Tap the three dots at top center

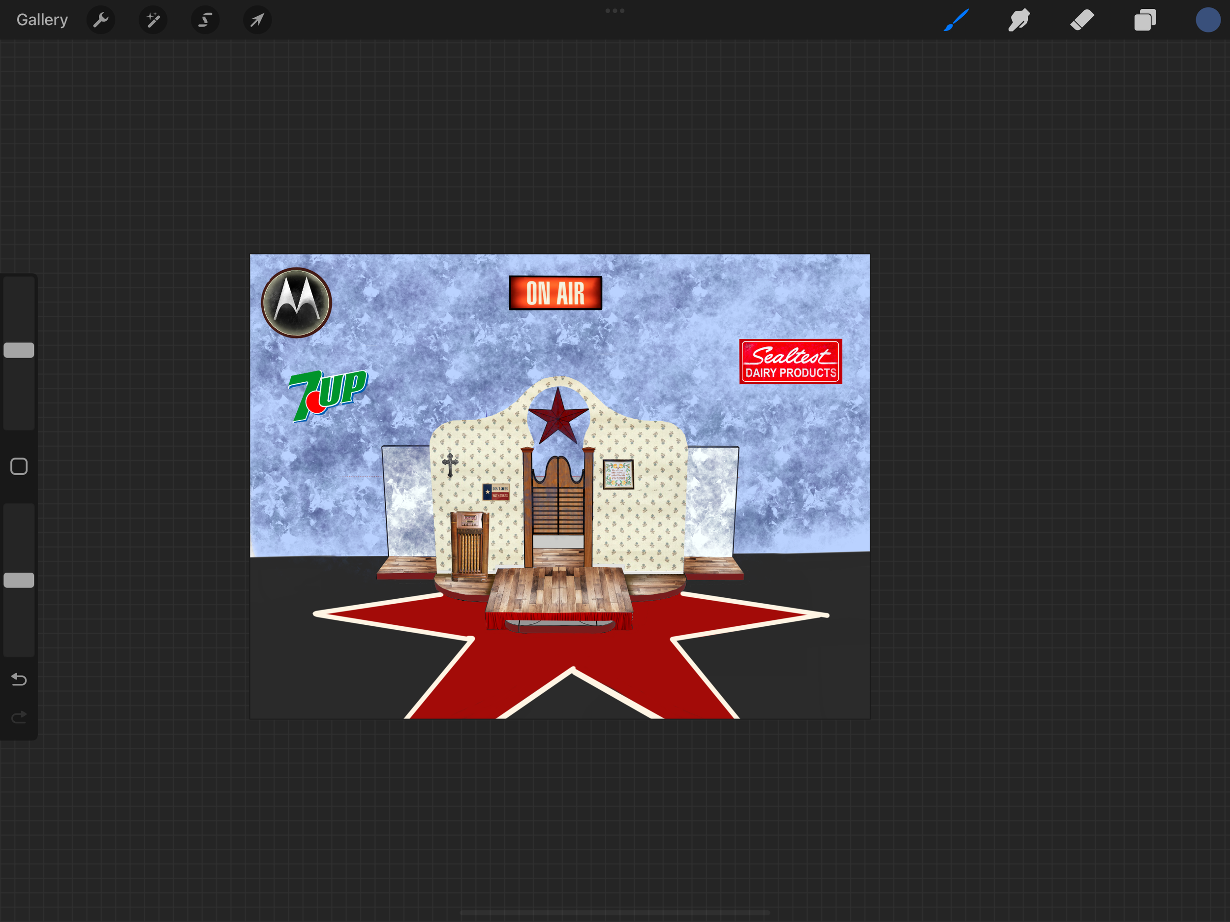click(x=615, y=10)
